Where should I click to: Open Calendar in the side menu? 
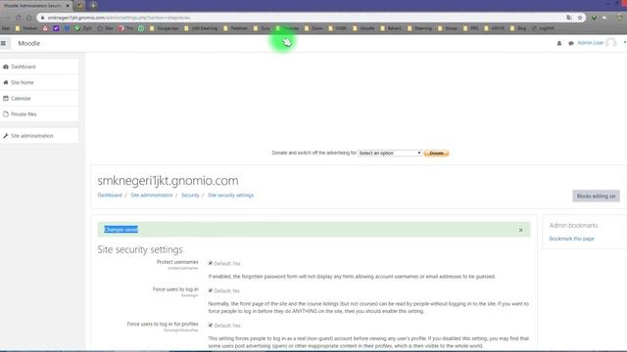tap(39, 98)
